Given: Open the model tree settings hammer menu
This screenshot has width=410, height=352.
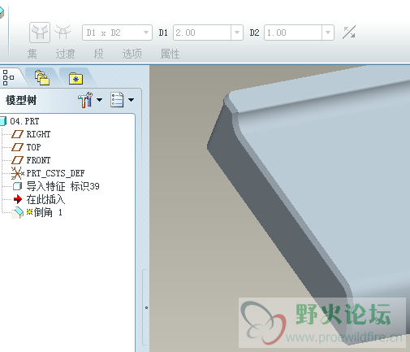Looking at the screenshot, I should pos(90,100).
